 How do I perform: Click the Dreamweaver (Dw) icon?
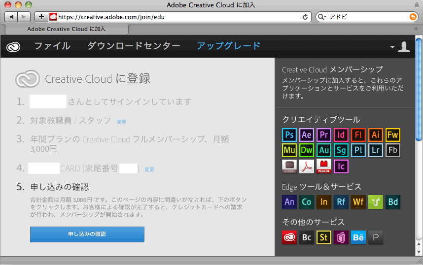[307, 150]
